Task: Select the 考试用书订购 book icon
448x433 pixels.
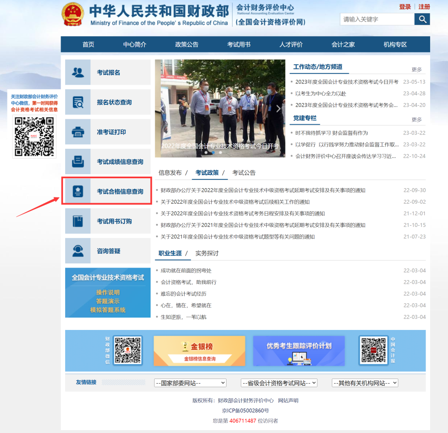Action: (x=78, y=221)
